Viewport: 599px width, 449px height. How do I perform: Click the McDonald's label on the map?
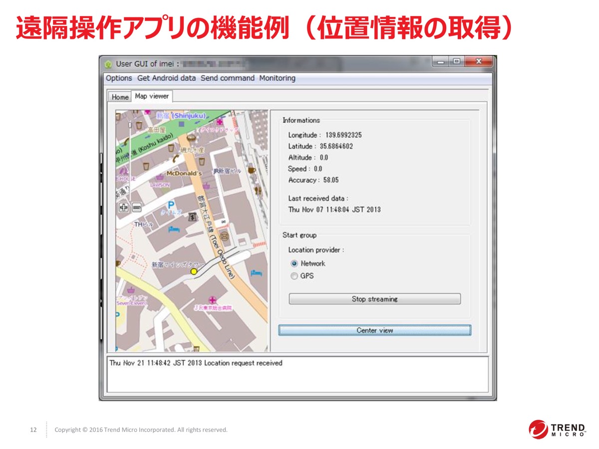184,174
